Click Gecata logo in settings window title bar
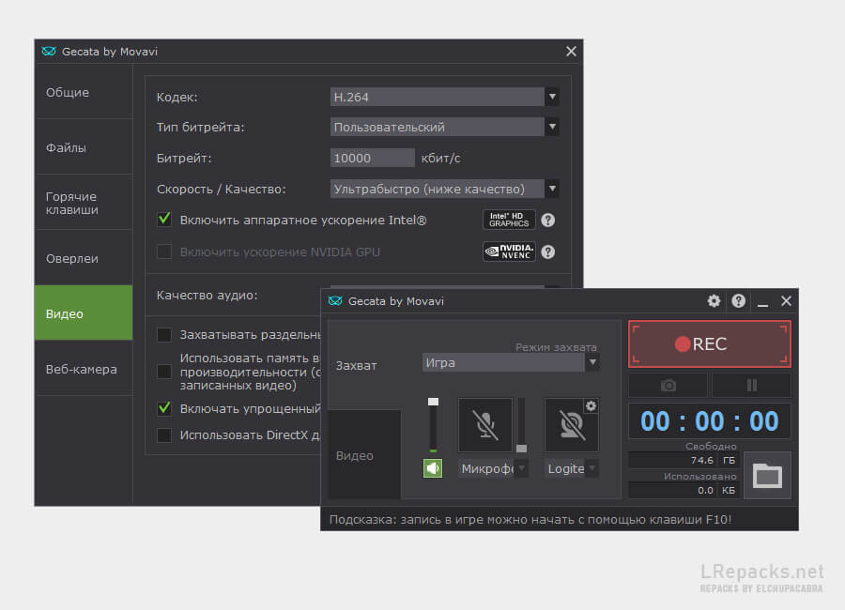This screenshot has height=610, width=845. click(49, 52)
